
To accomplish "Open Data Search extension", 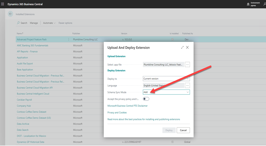I will (x=22, y=130).
